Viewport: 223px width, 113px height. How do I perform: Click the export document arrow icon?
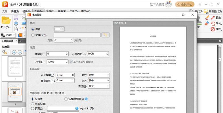point(16,29)
